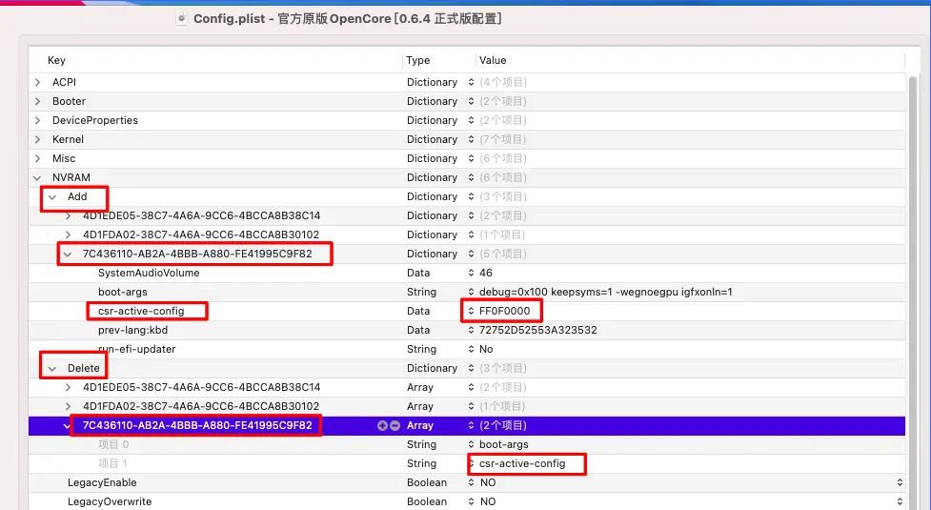Expand the Kernel dictionary
This screenshot has width=931, height=510.
pyautogui.click(x=38, y=139)
